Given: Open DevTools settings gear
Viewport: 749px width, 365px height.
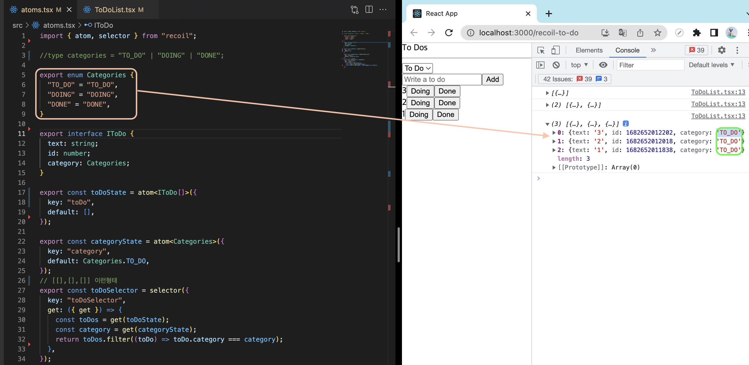Looking at the screenshot, I should pyautogui.click(x=722, y=50).
